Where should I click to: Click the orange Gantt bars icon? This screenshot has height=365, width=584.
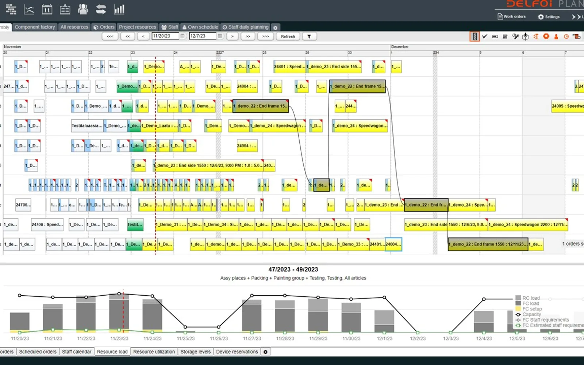pyautogui.click(x=577, y=36)
